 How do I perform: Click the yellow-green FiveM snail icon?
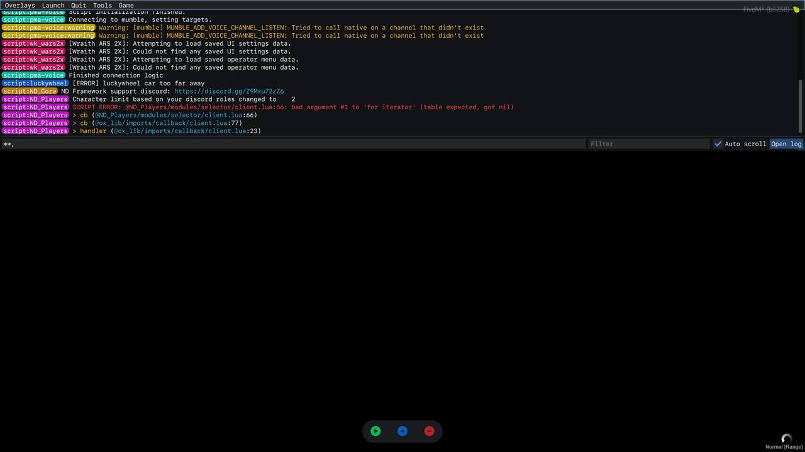coord(796,9)
